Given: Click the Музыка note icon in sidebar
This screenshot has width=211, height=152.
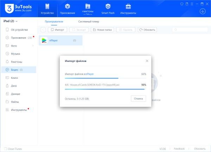Looking at the screenshot, I should pos(7,54).
